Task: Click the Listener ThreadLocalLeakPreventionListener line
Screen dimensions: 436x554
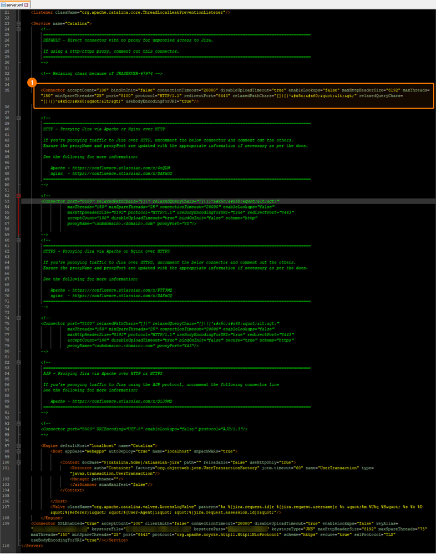Action: click(x=131, y=12)
